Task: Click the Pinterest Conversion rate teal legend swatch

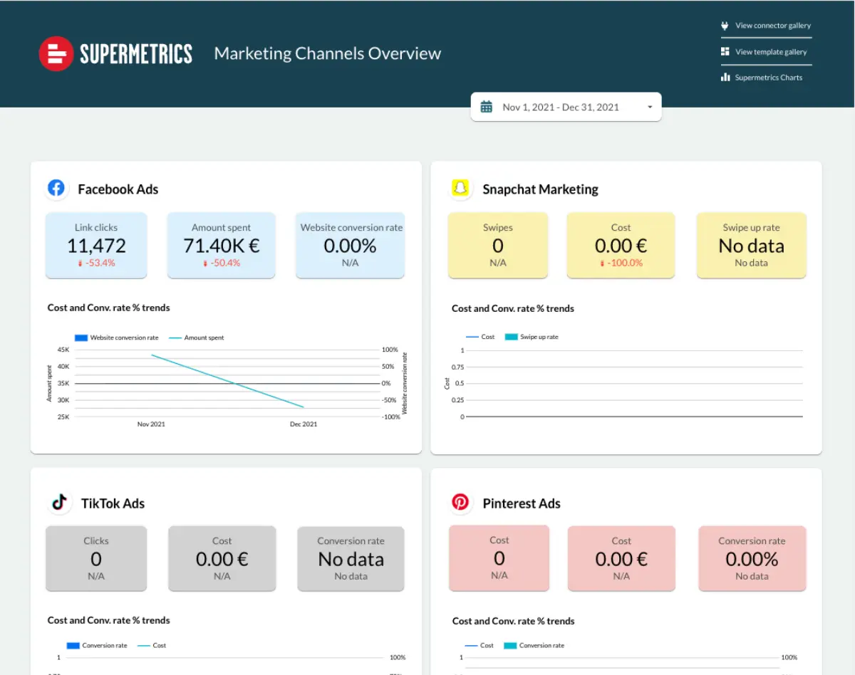Action: (x=510, y=645)
